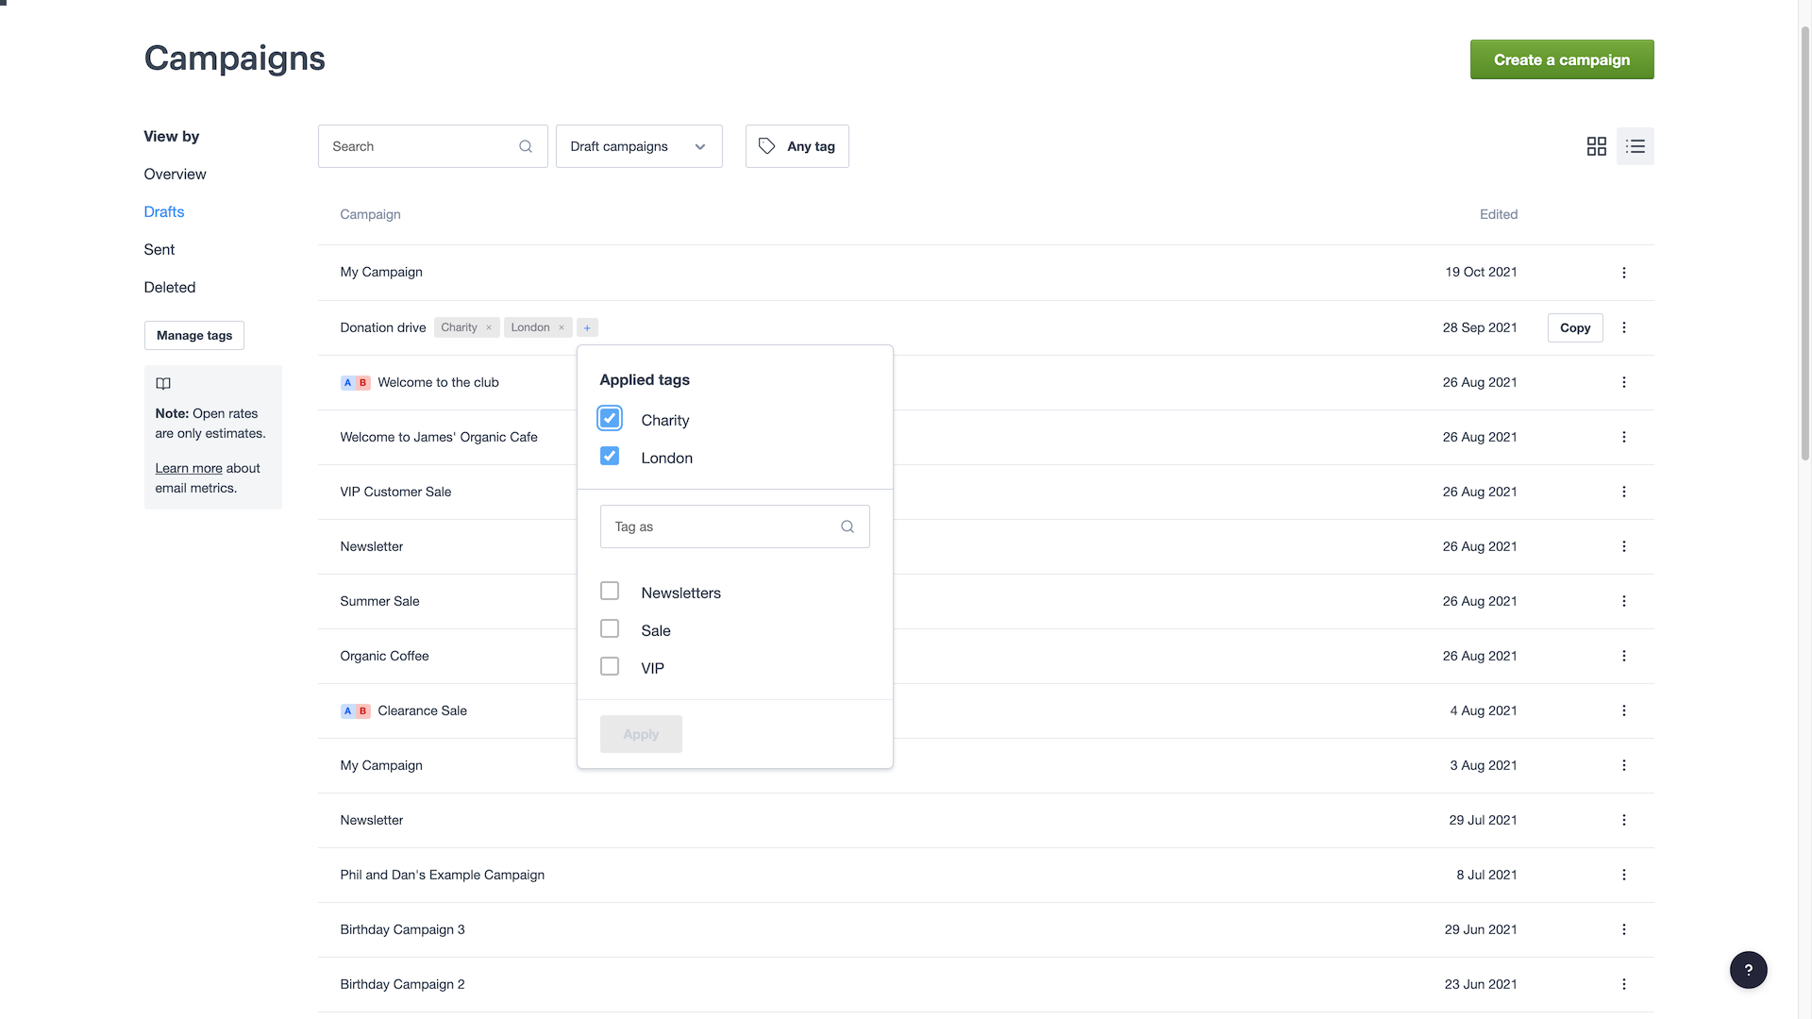1812x1019 pixels.
Task: Click inside the Search campaigns field
Action: point(415,146)
